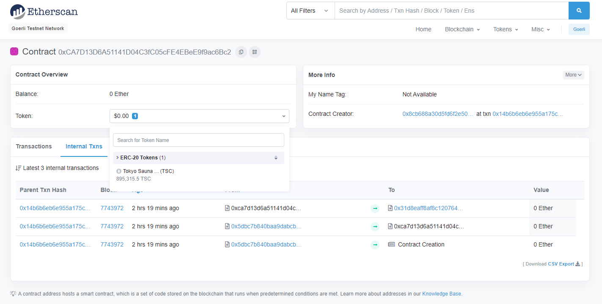This screenshot has width=602, height=304.
Task: Open second row From address 0x5dbc7b840baa9dabcb
Action: click(266, 226)
